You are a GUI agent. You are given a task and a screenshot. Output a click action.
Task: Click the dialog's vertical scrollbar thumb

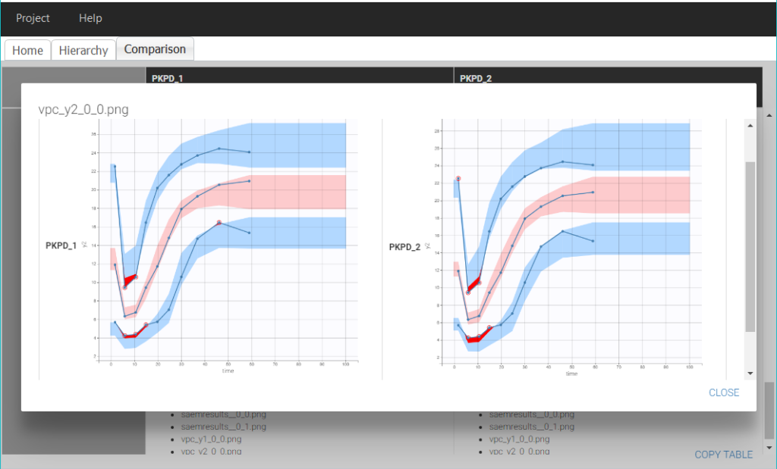(x=750, y=246)
